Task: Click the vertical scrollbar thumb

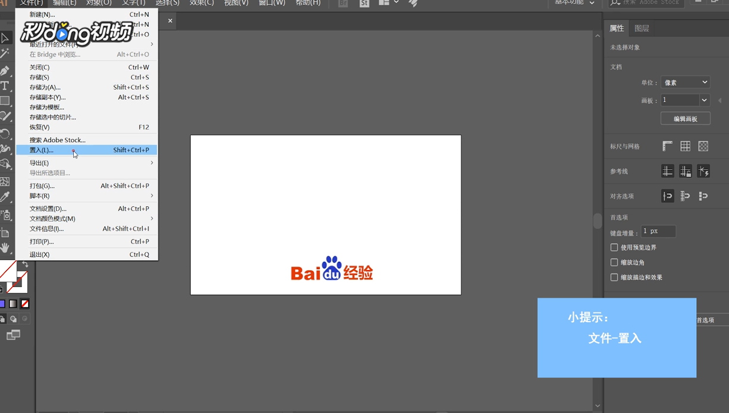Action: tap(597, 221)
